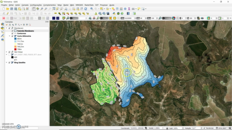Toggle visibility of Bing Satellite layer
This screenshot has width=232, height=130.
[9, 62]
